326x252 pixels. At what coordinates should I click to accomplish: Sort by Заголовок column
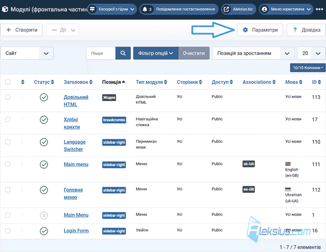click(x=78, y=82)
